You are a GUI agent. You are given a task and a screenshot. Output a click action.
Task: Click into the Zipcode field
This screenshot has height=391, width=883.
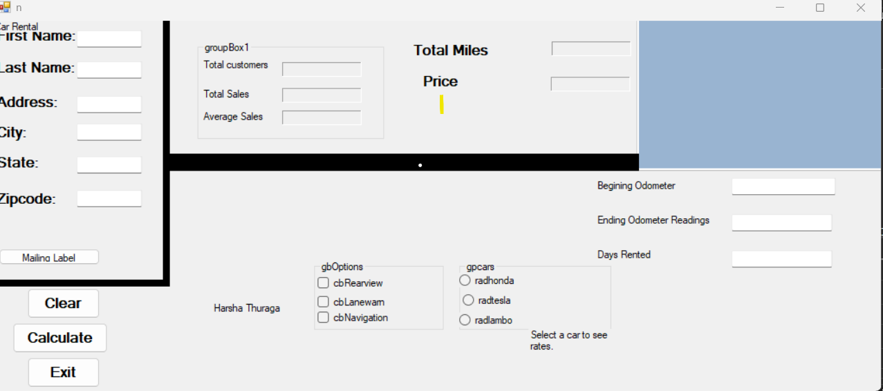pos(109,199)
